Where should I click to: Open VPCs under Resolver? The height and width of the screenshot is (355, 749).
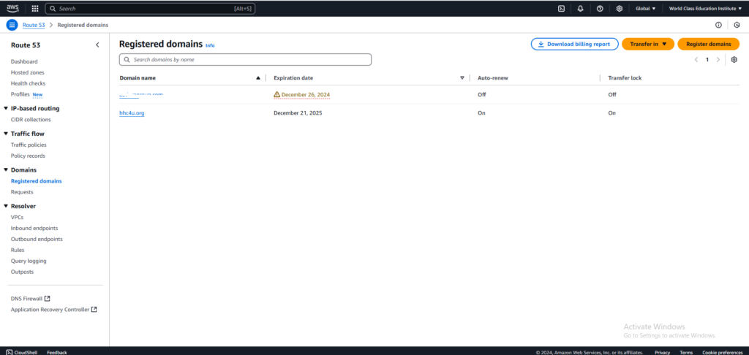18,217
